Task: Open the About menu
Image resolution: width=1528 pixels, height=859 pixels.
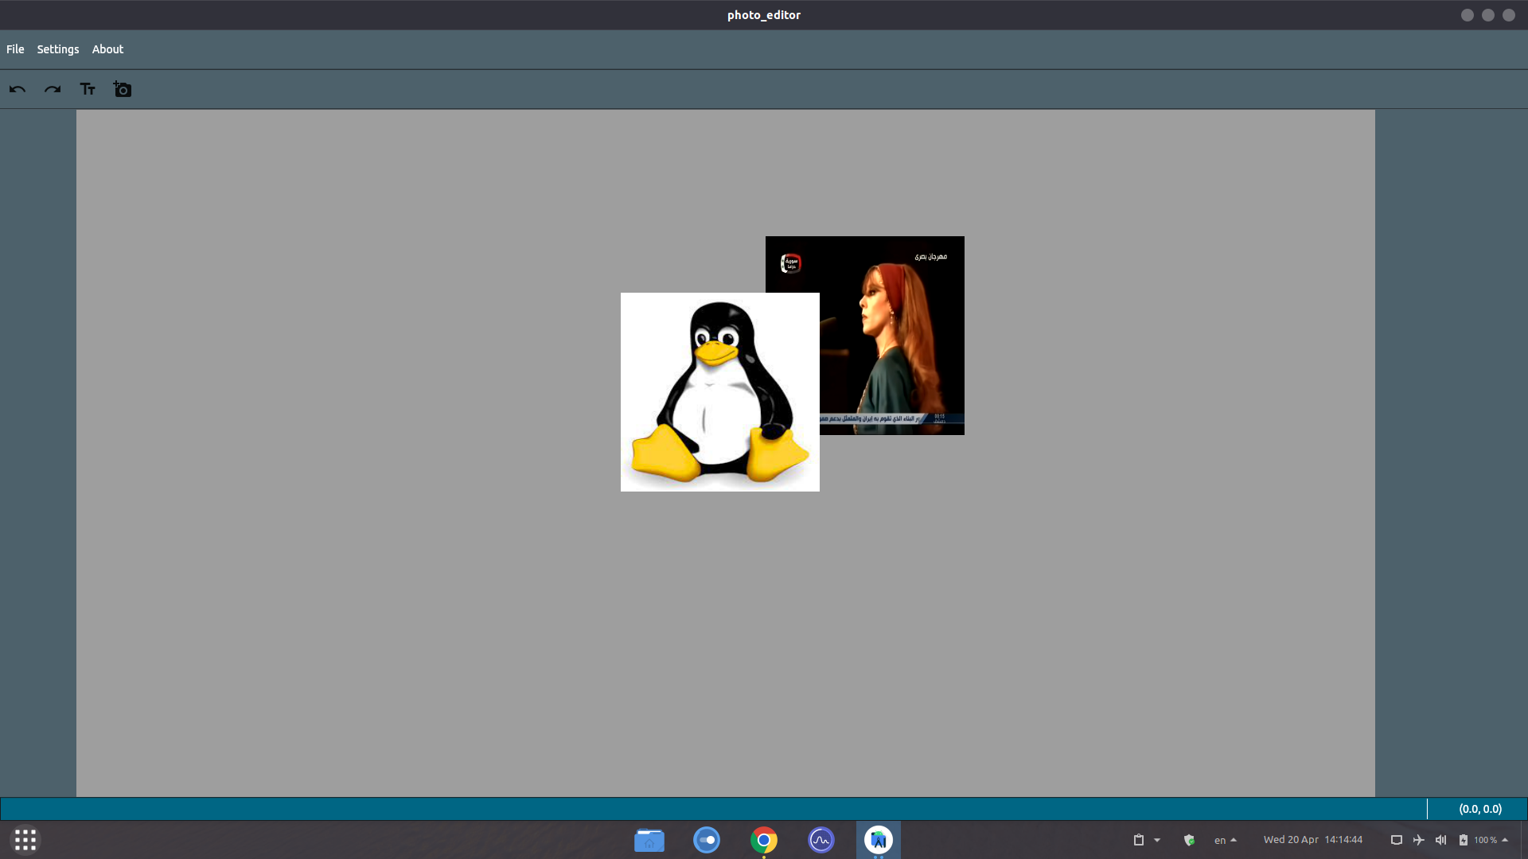Action: pos(107,49)
